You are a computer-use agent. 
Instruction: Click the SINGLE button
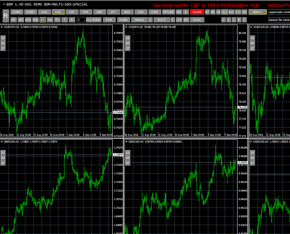(x=140, y=20)
